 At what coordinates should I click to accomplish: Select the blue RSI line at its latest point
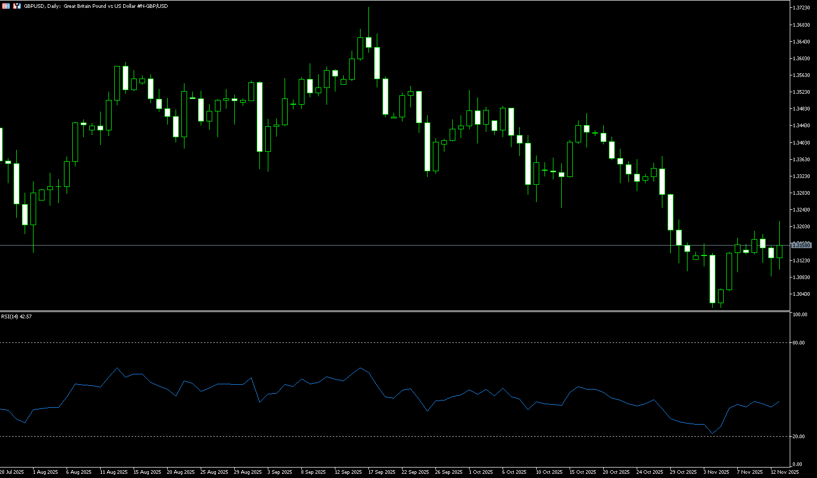[779, 402]
